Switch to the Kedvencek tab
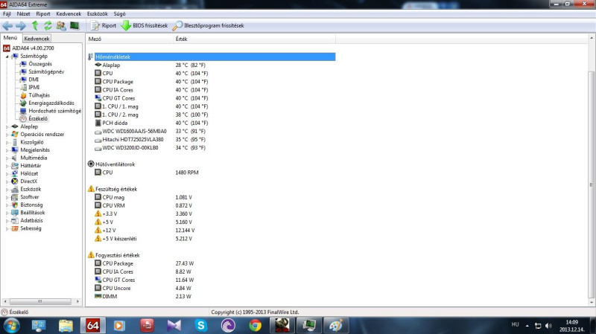The width and height of the screenshot is (596, 334). point(37,39)
